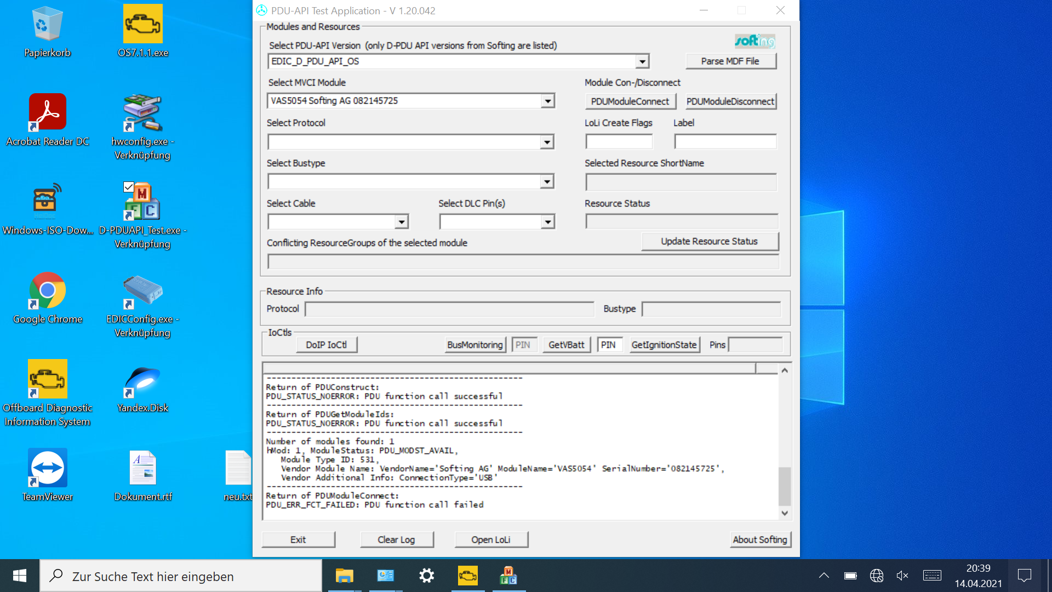Click battery status tray icon
This screenshot has width=1052, height=592.
850,576
